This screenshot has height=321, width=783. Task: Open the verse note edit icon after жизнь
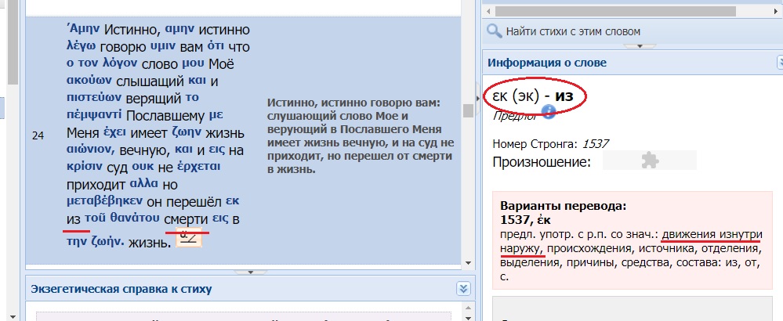tap(188, 237)
